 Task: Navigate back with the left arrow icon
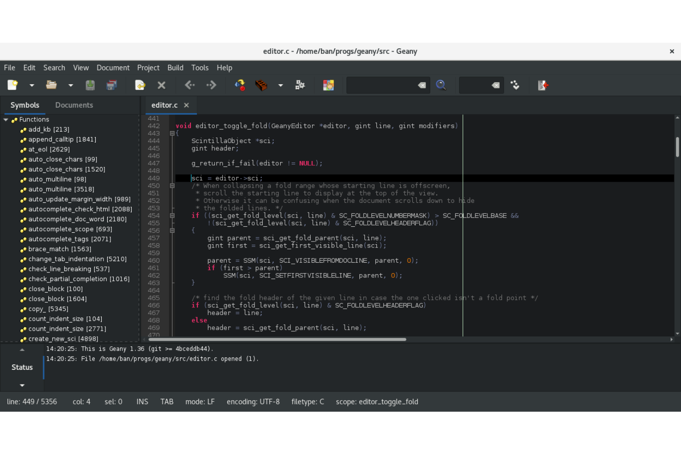[x=190, y=85]
